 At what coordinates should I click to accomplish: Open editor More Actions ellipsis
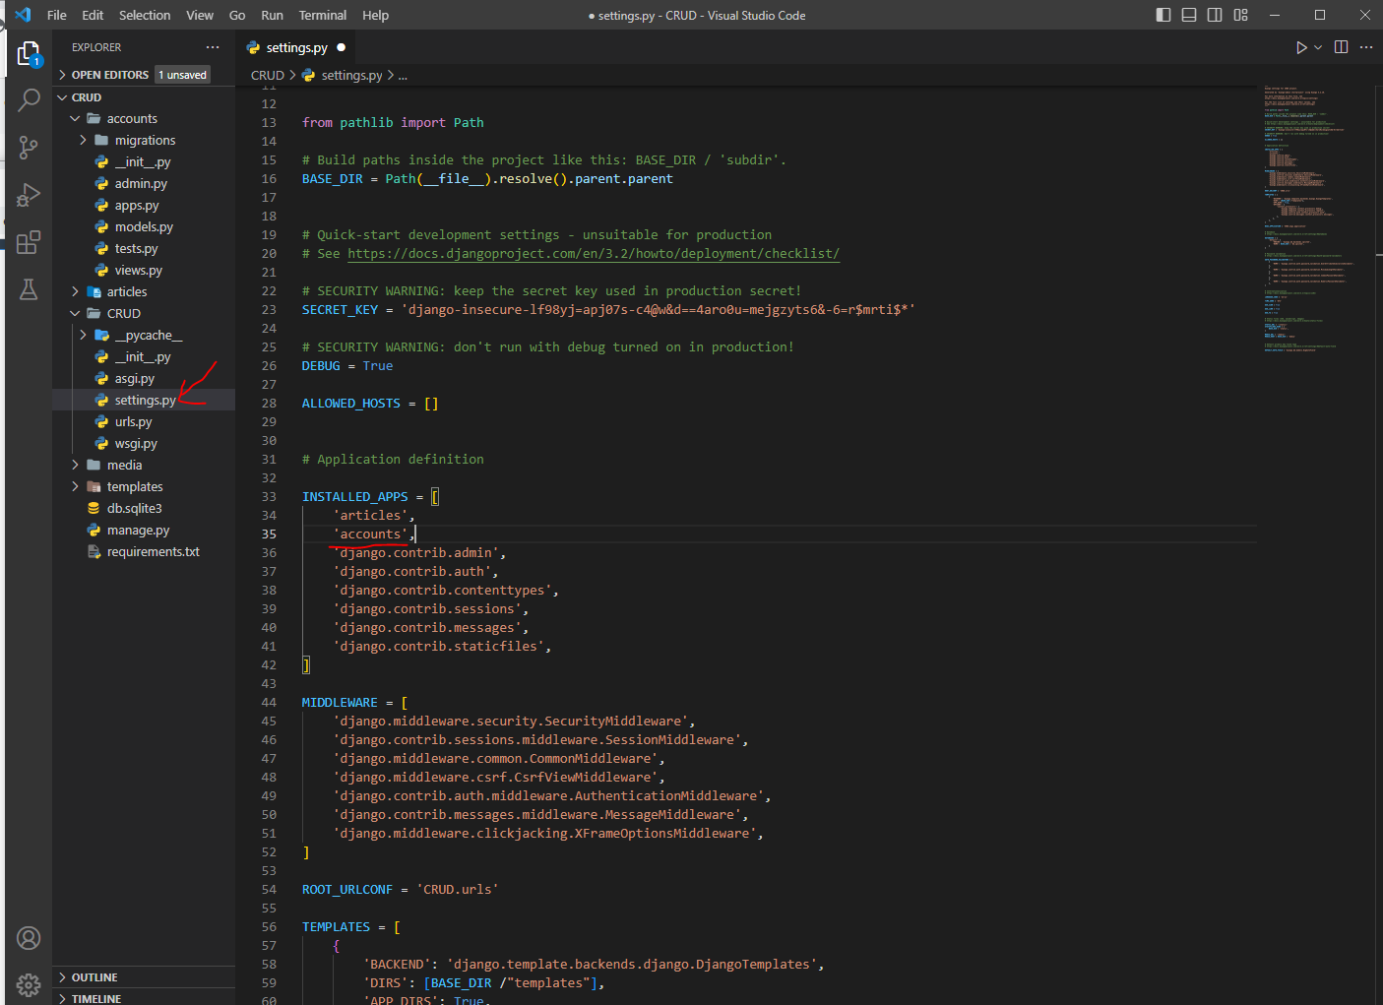click(x=1366, y=47)
